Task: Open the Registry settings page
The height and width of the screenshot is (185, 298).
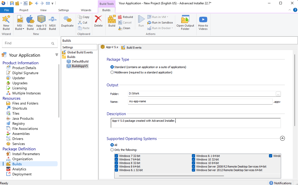Action: click(x=19, y=123)
